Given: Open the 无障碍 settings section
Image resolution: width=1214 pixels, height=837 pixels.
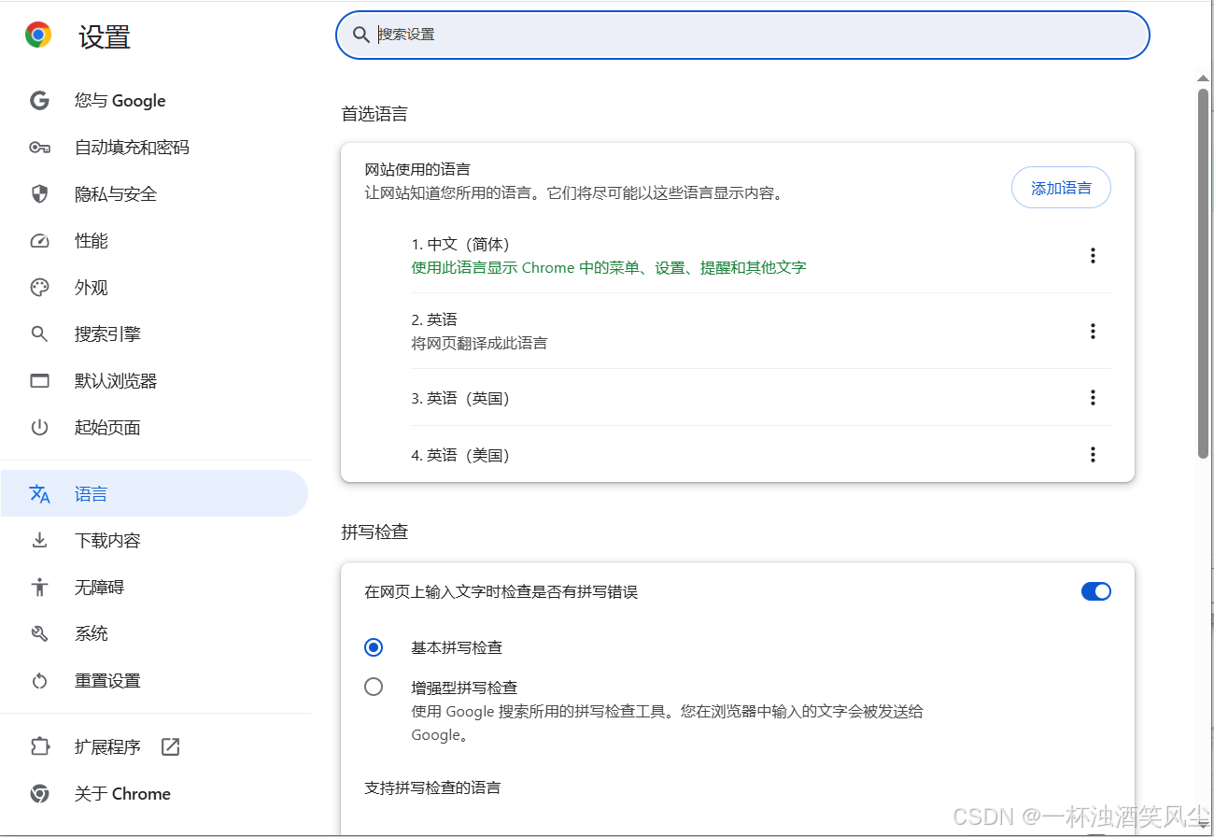Looking at the screenshot, I should [x=154, y=588].
